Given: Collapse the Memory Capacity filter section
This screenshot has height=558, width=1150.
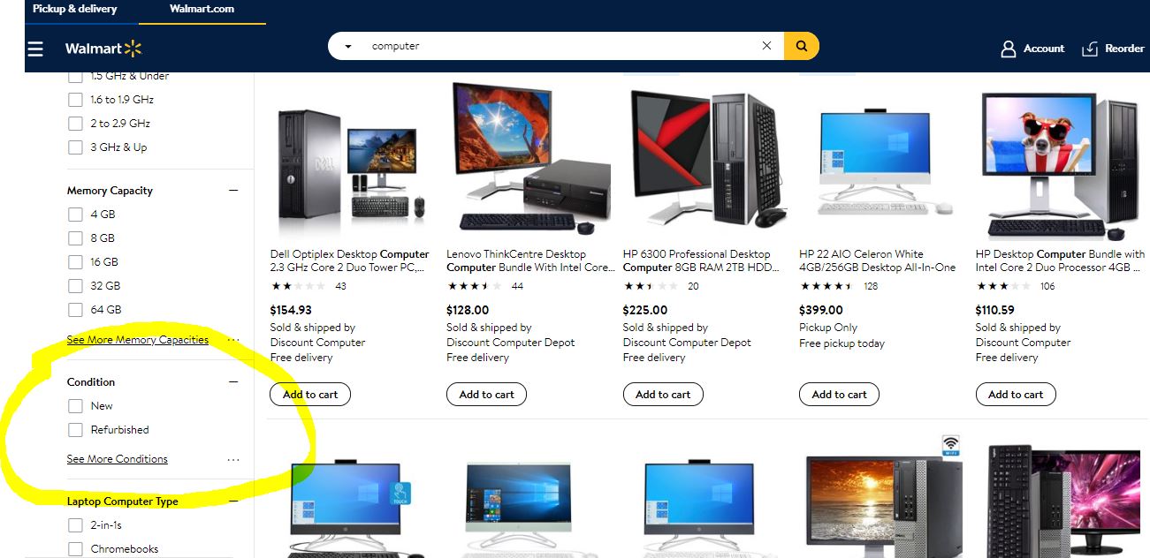Looking at the screenshot, I should point(233,191).
